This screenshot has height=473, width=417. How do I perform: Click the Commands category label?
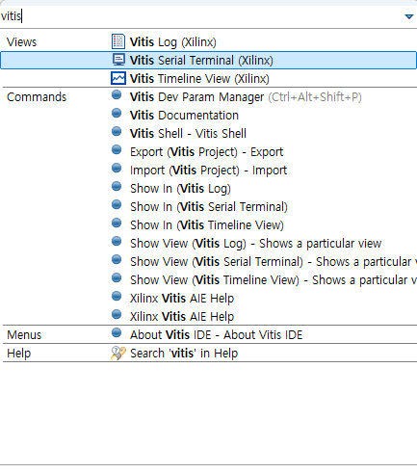pyautogui.click(x=37, y=97)
